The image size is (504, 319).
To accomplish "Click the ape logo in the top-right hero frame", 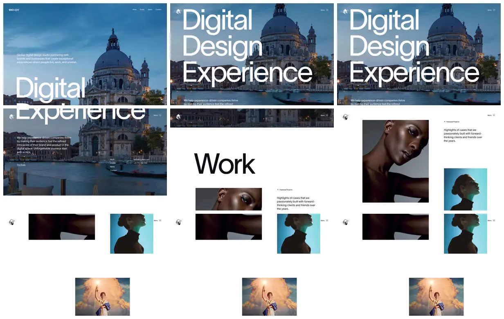I will click(346, 11).
